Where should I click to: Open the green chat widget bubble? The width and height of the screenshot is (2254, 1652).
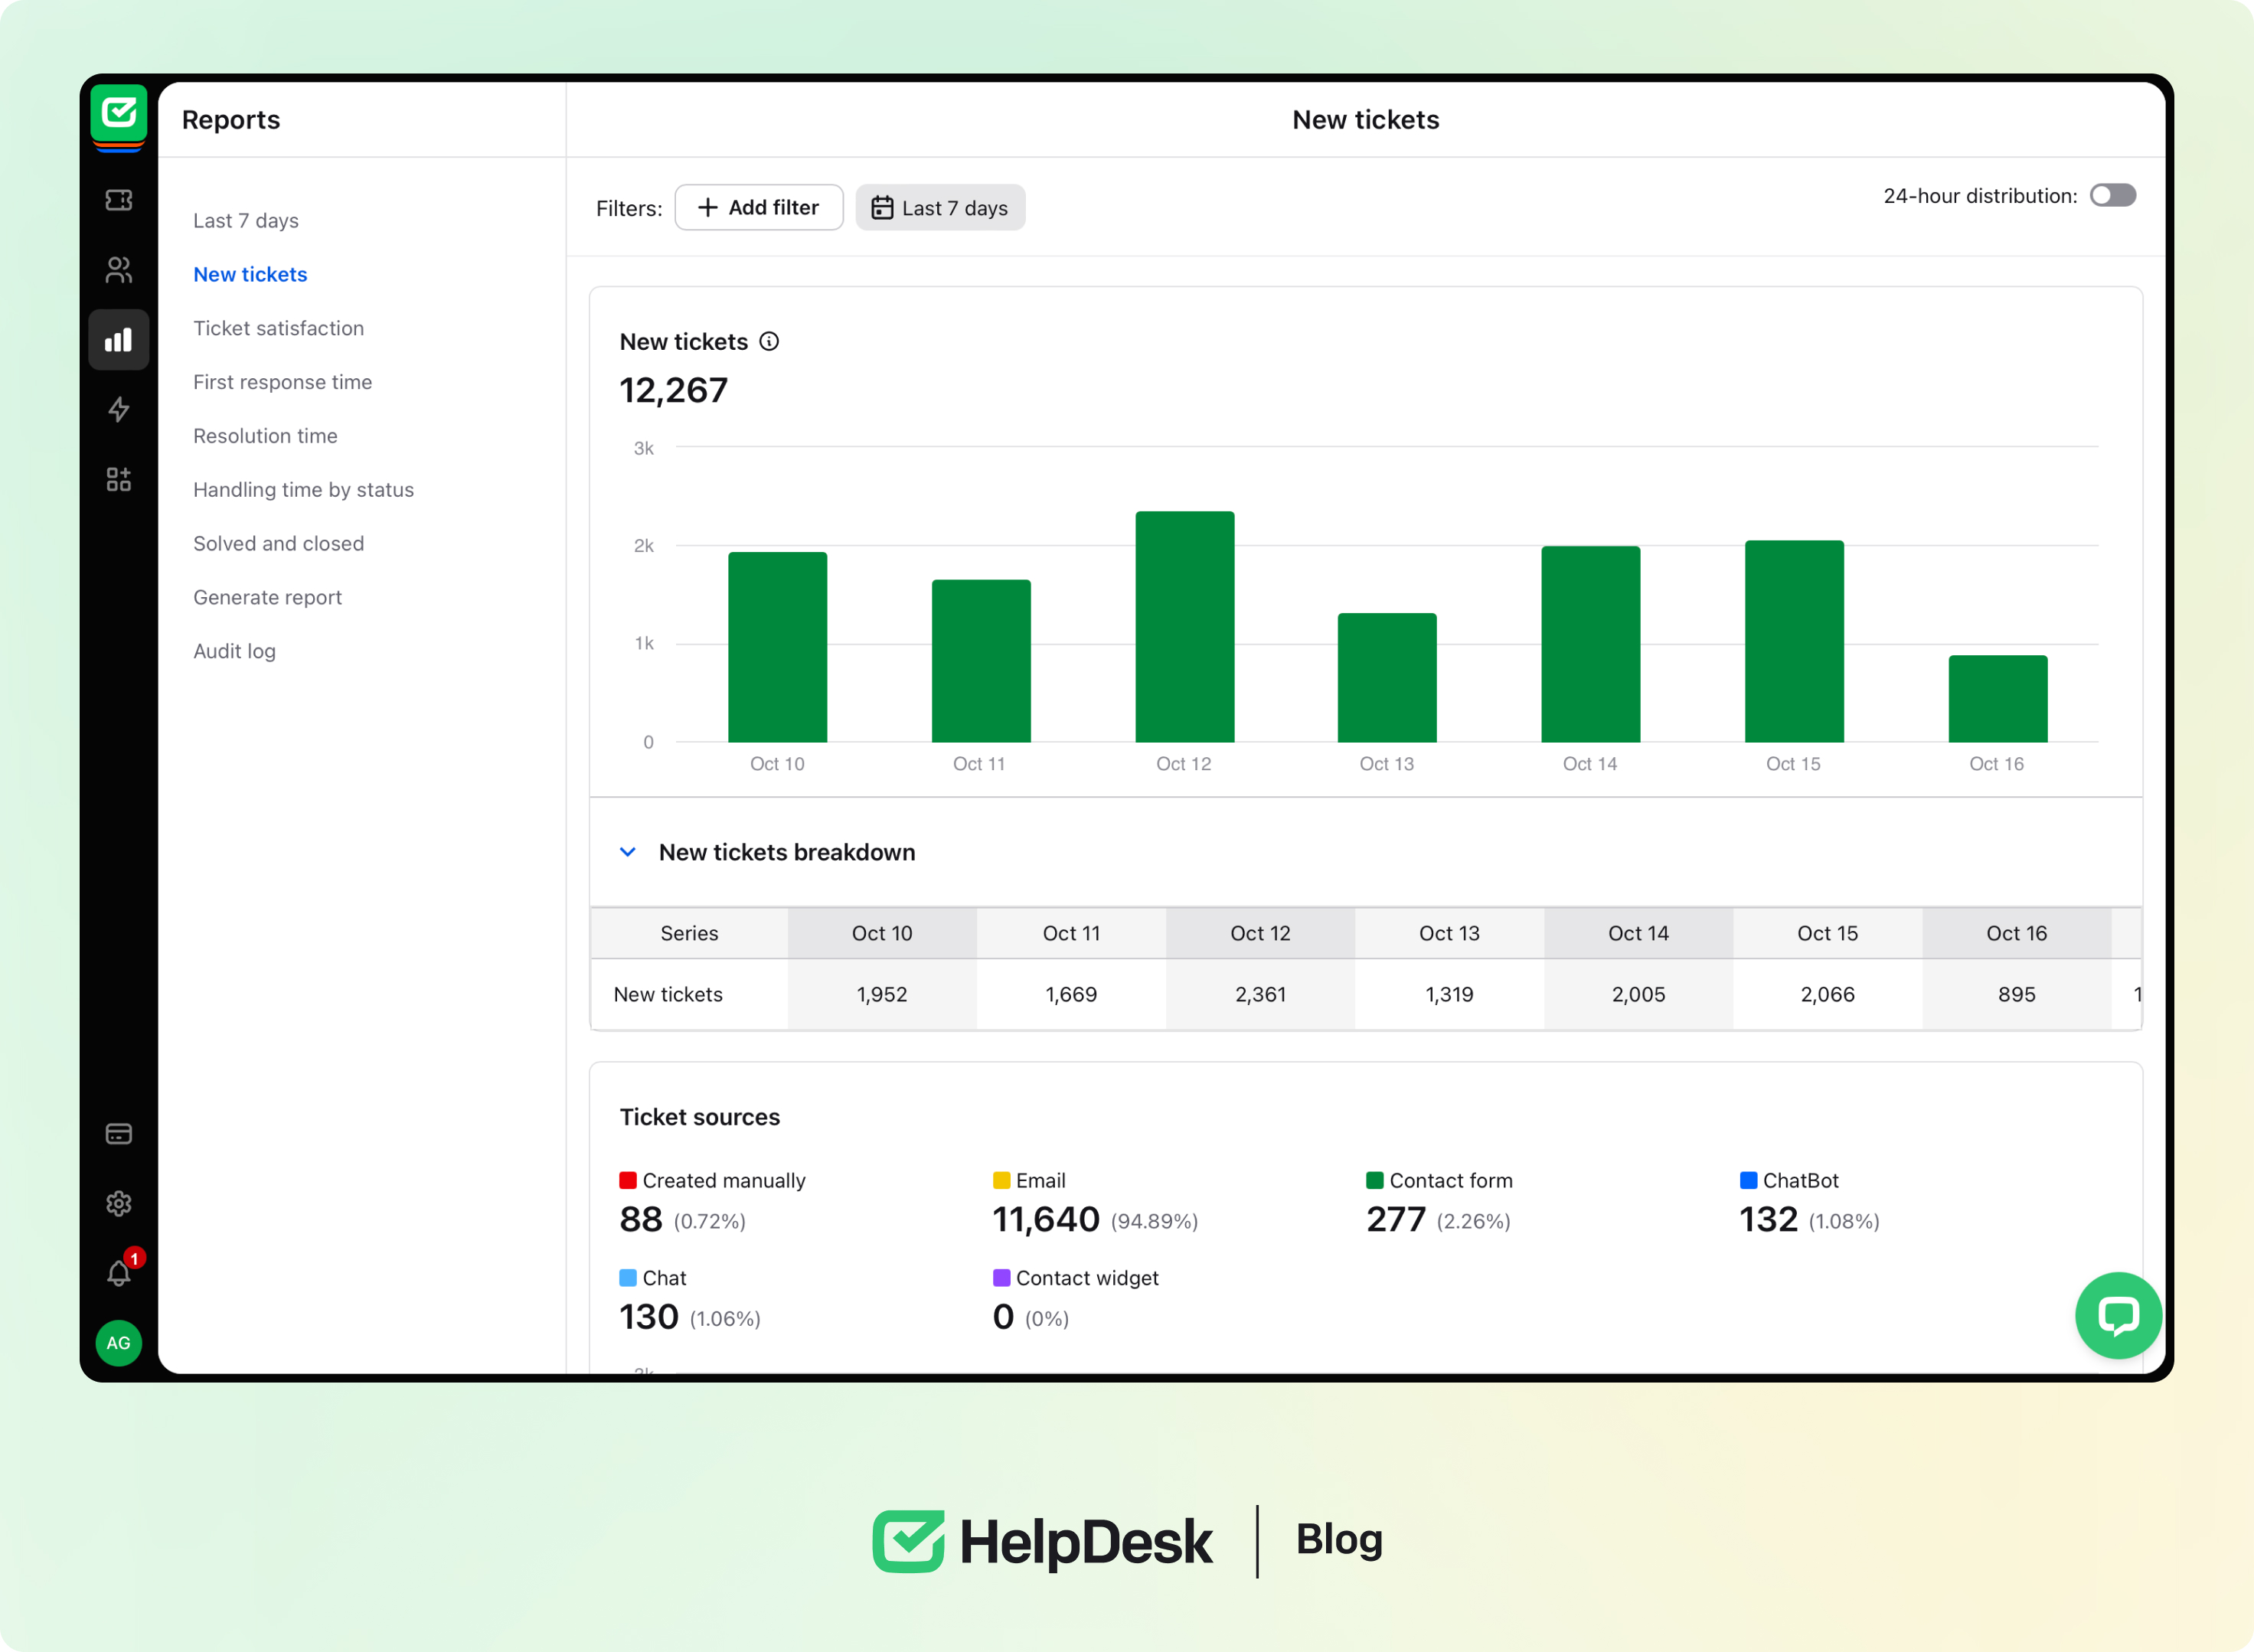(2117, 1315)
